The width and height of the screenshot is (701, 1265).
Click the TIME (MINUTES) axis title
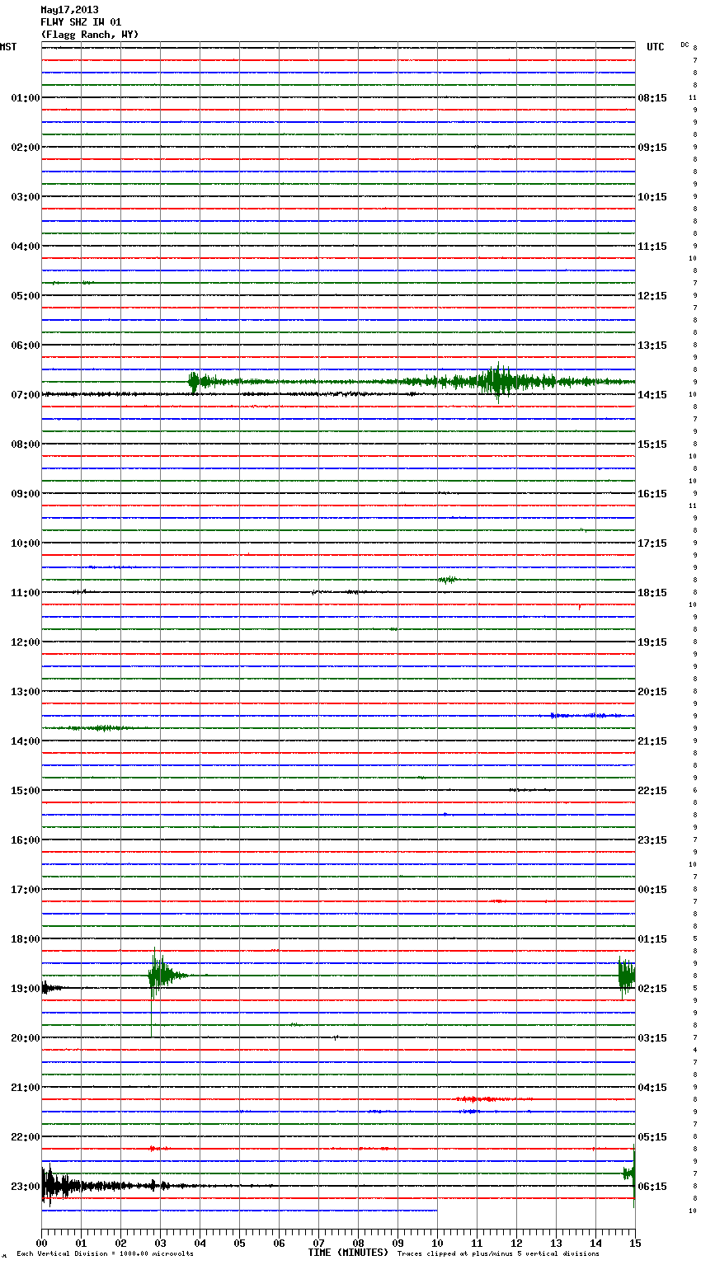[x=348, y=1253]
